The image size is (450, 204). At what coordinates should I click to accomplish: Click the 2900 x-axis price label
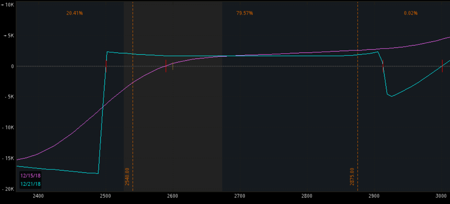[374, 196]
